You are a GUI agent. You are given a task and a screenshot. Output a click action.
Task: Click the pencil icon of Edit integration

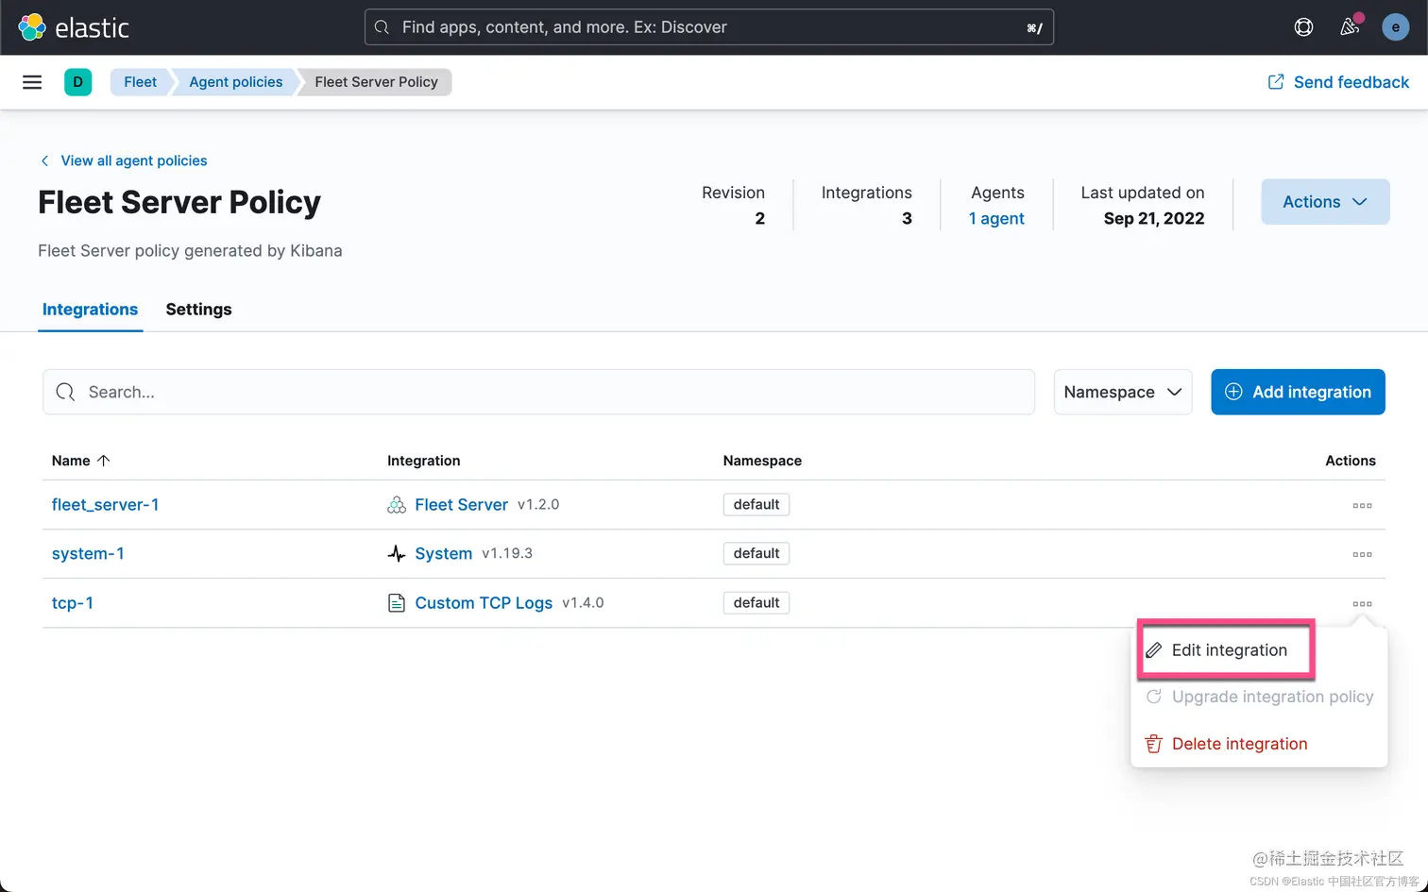click(x=1153, y=650)
